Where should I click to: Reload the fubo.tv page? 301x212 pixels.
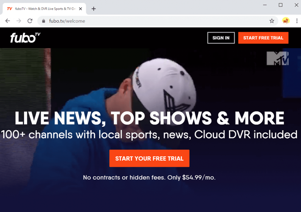pyautogui.click(x=30, y=21)
